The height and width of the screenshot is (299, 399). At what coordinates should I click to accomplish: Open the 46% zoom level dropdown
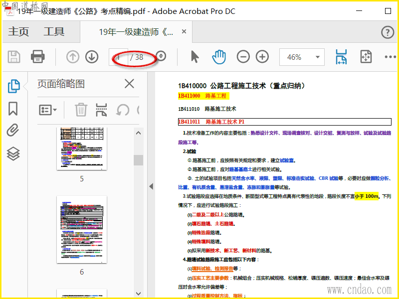302,57
